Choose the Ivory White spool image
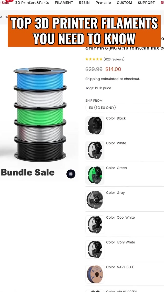The height and width of the screenshot is (292, 164). (95, 249)
